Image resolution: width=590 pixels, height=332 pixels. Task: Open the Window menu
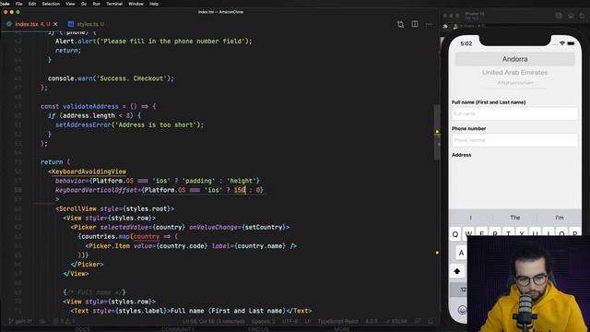point(136,4)
